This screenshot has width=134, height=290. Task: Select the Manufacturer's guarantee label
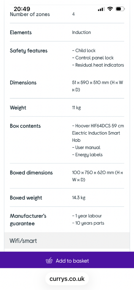coord(28,220)
